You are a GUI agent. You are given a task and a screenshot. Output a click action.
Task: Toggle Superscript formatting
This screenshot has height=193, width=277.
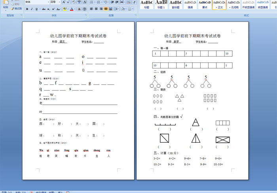click(53, 9)
